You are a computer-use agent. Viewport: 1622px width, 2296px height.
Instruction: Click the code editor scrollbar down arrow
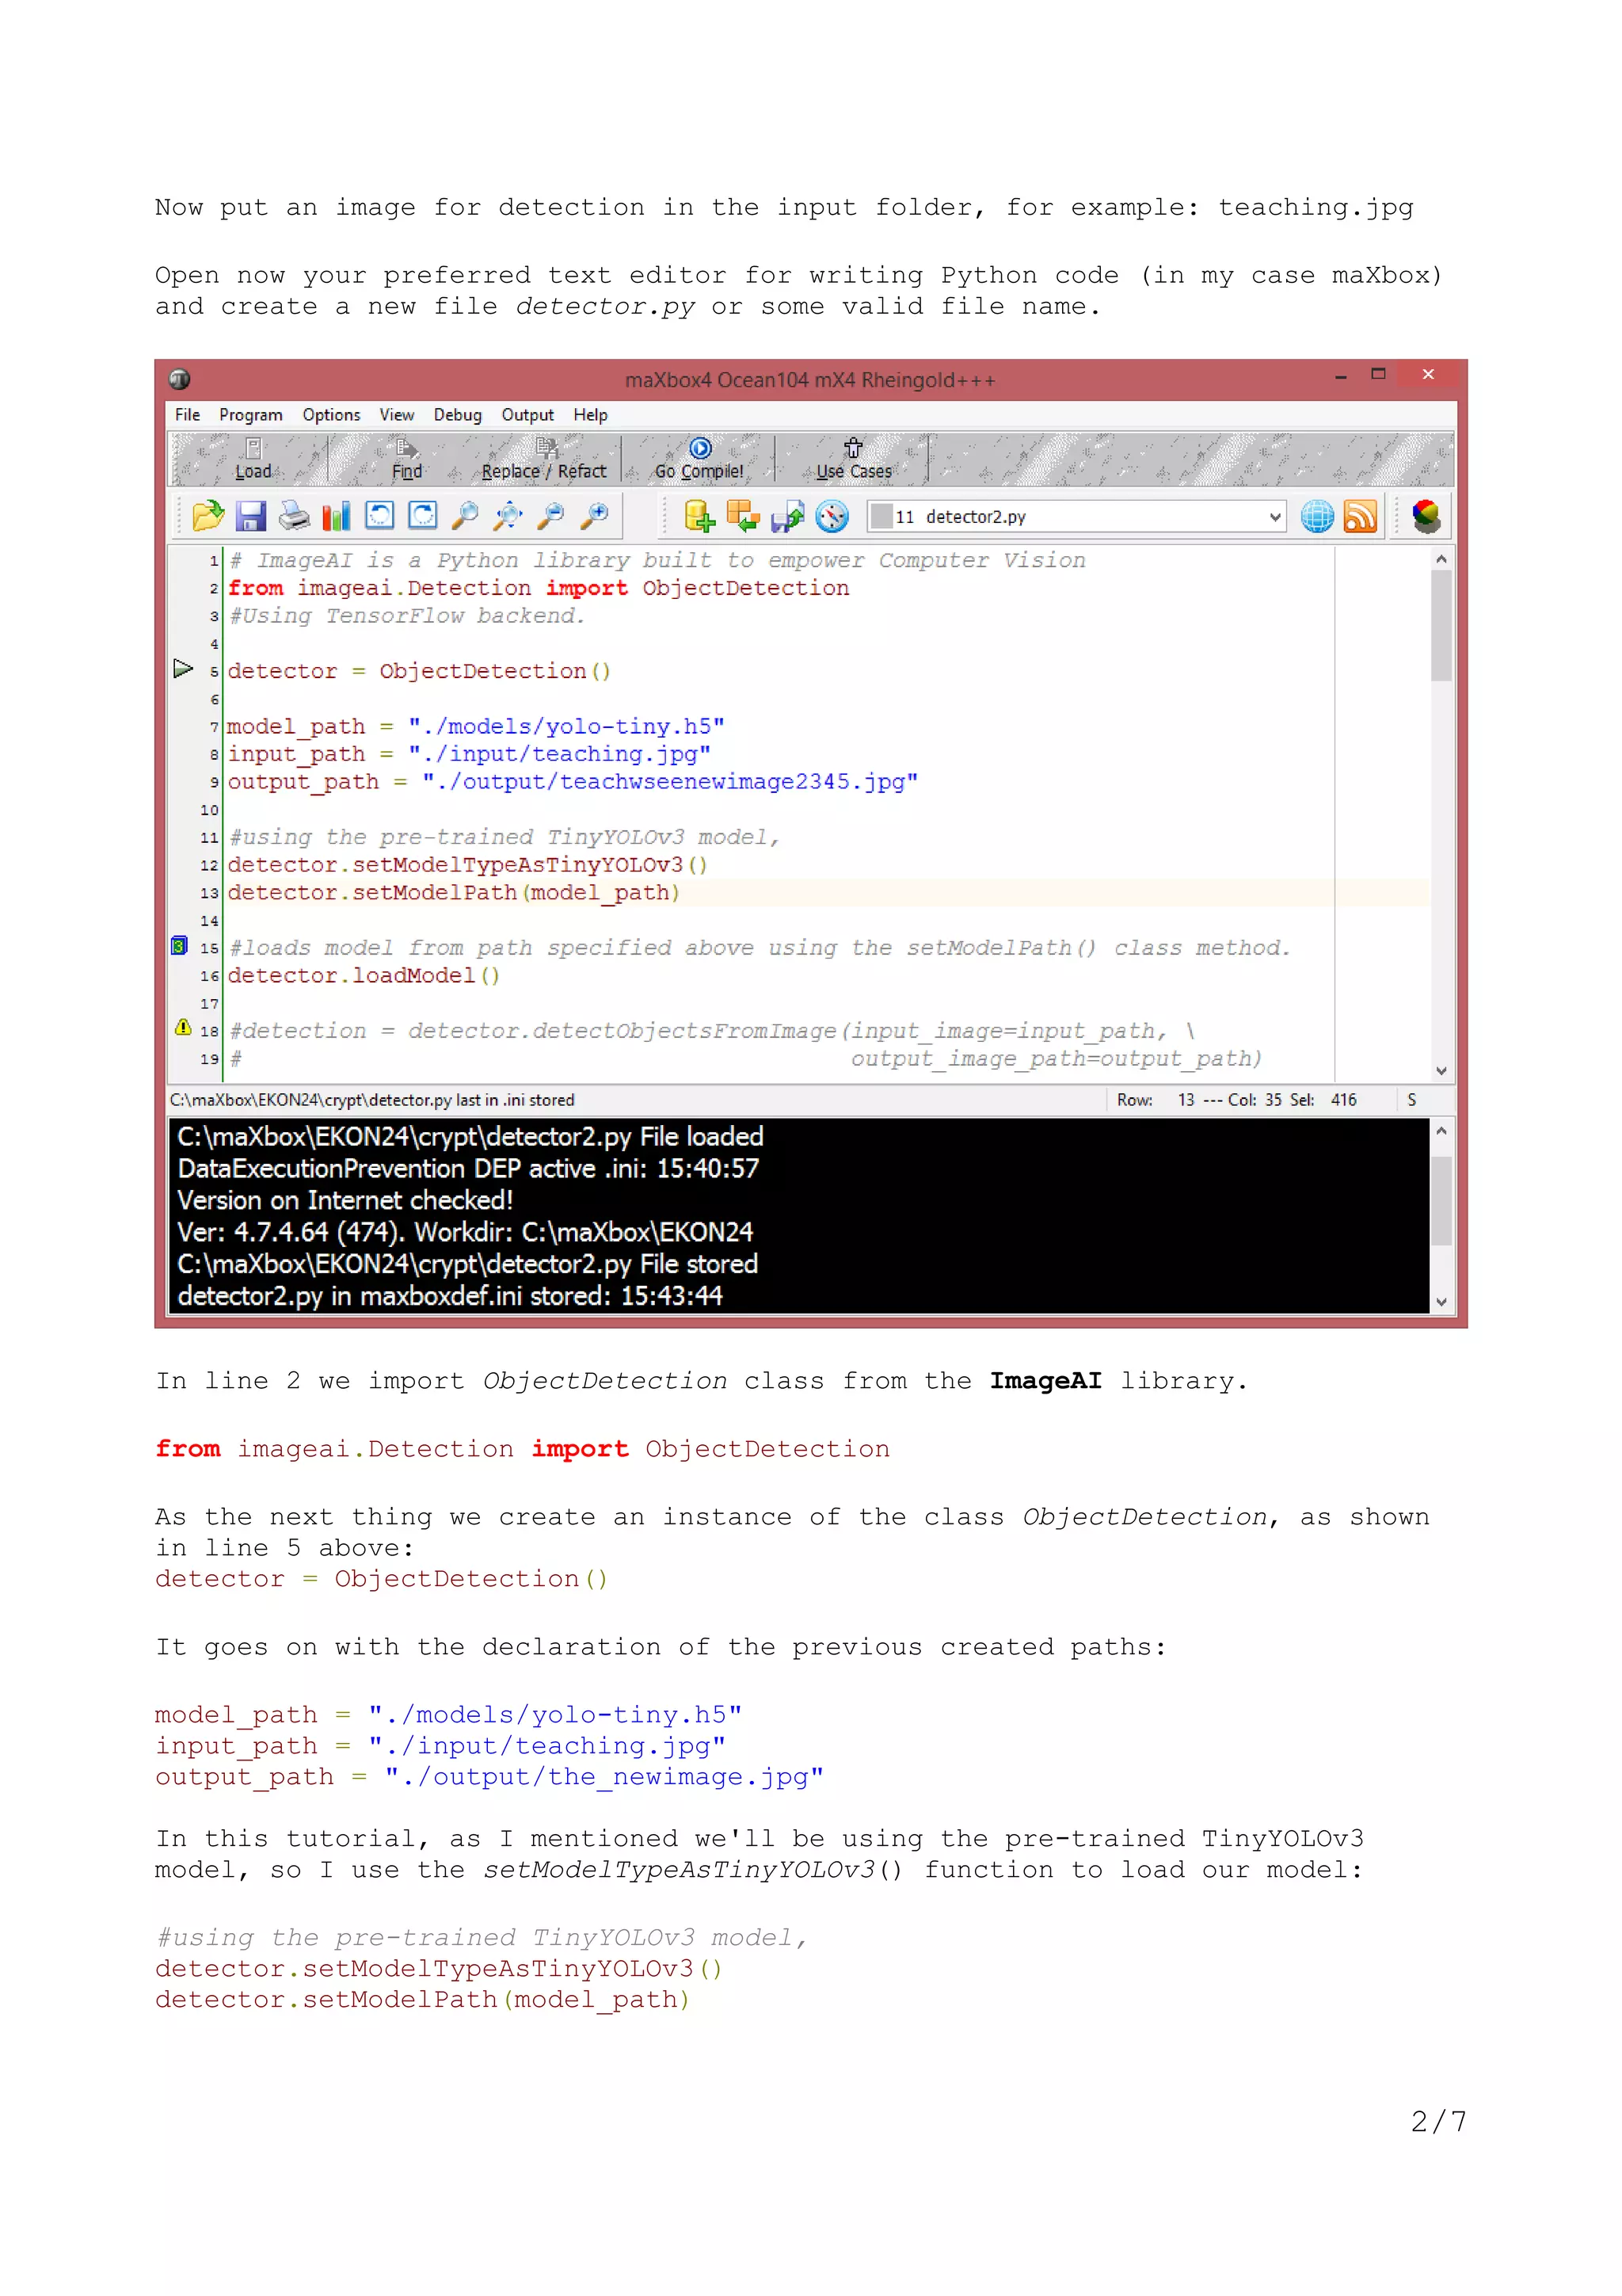tap(1441, 1070)
